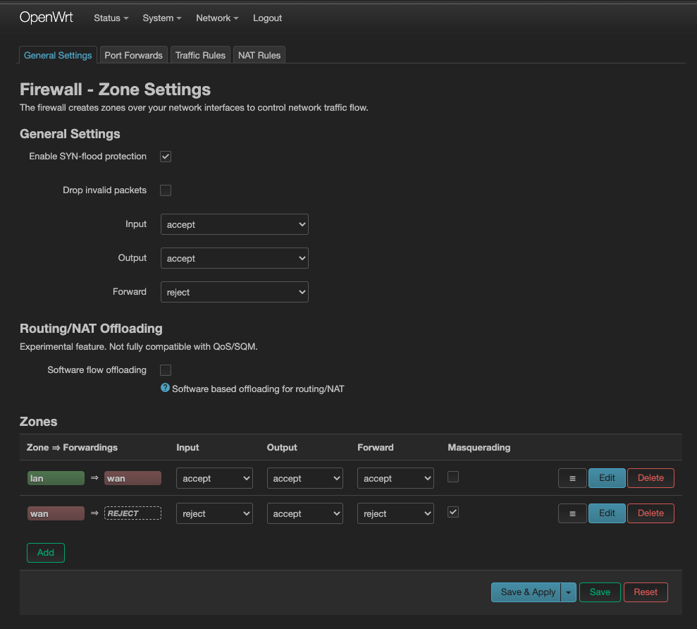The width and height of the screenshot is (697, 629).
Task: Change wan zone Forward dropdown
Action: click(x=395, y=513)
